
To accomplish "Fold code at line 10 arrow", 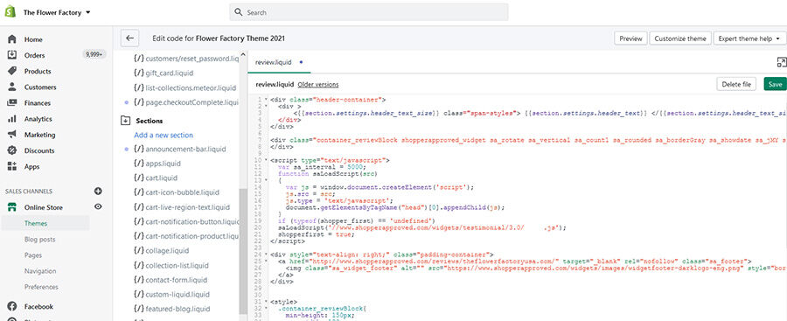I will (x=266, y=160).
